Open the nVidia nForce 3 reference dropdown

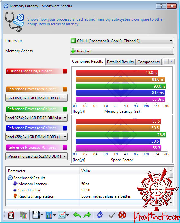36,156
